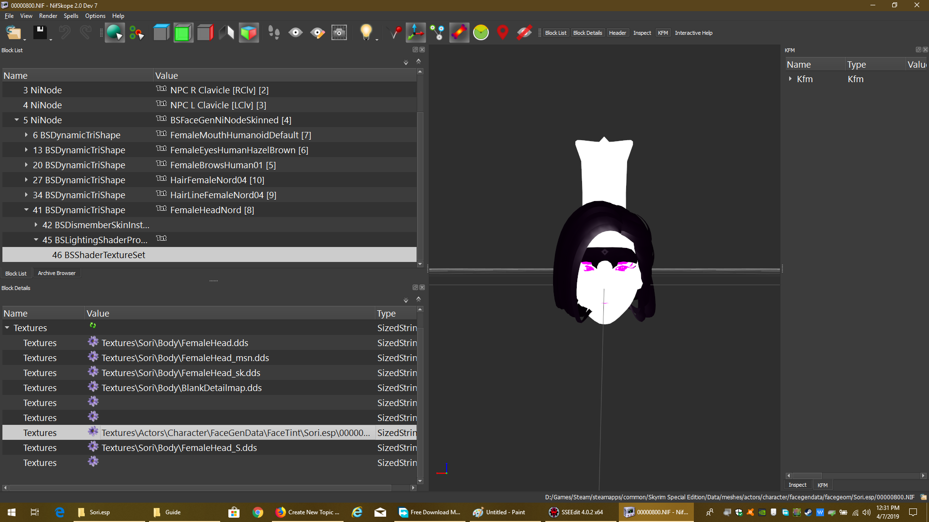The height and width of the screenshot is (522, 929).
Task: Toggle Show Hidden crossed eye icon
Action: pyautogui.click(x=524, y=32)
